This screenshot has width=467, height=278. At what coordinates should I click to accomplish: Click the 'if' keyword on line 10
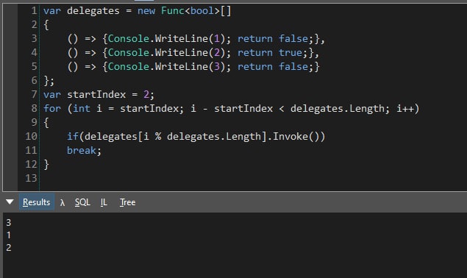coord(72,137)
